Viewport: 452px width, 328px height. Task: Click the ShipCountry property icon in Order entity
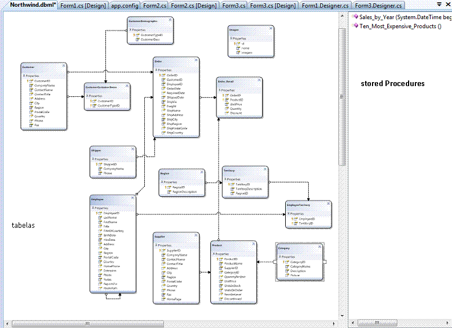(x=163, y=133)
